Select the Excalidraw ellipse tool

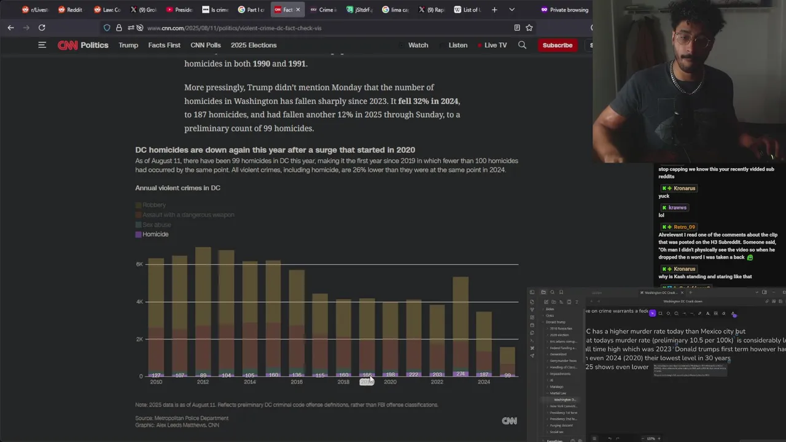click(676, 314)
